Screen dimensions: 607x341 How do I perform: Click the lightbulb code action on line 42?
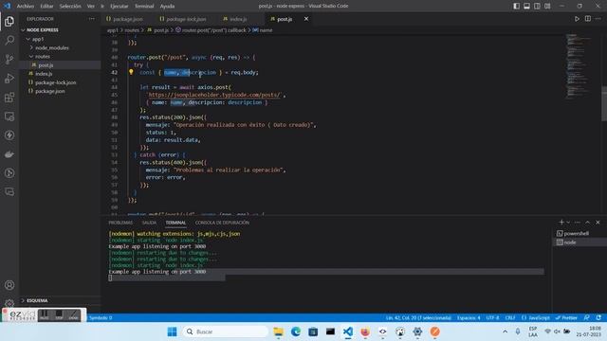click(x=131, y=72)
